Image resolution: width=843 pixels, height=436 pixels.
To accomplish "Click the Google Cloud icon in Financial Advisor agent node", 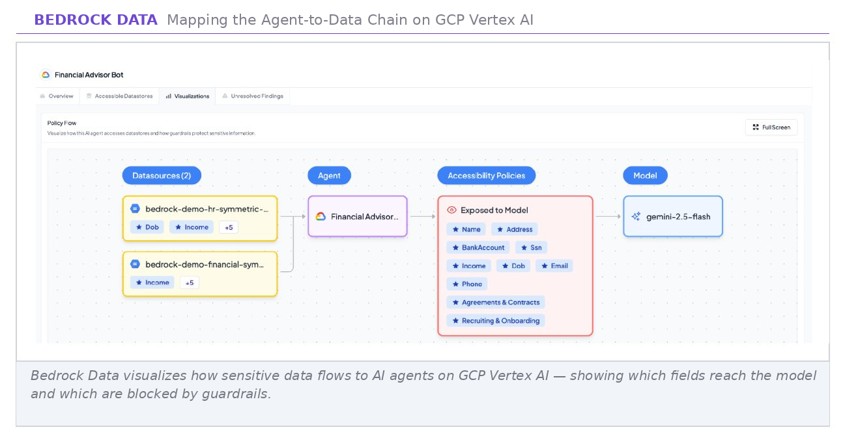I will pos(321,217).
